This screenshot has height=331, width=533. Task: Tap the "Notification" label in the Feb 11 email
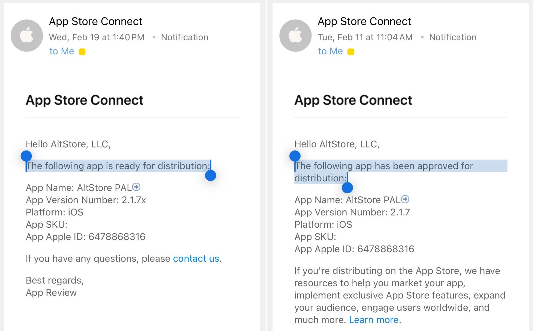[453, 37]
